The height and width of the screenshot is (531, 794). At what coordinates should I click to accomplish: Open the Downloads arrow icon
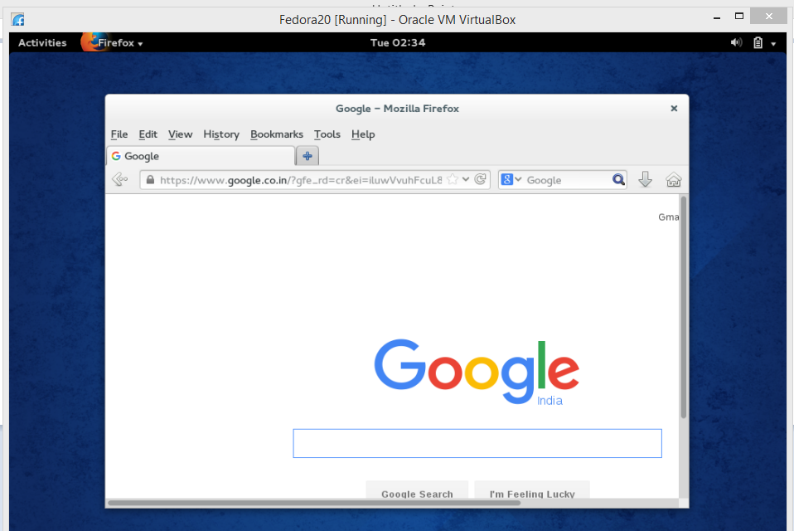(645, 179)
